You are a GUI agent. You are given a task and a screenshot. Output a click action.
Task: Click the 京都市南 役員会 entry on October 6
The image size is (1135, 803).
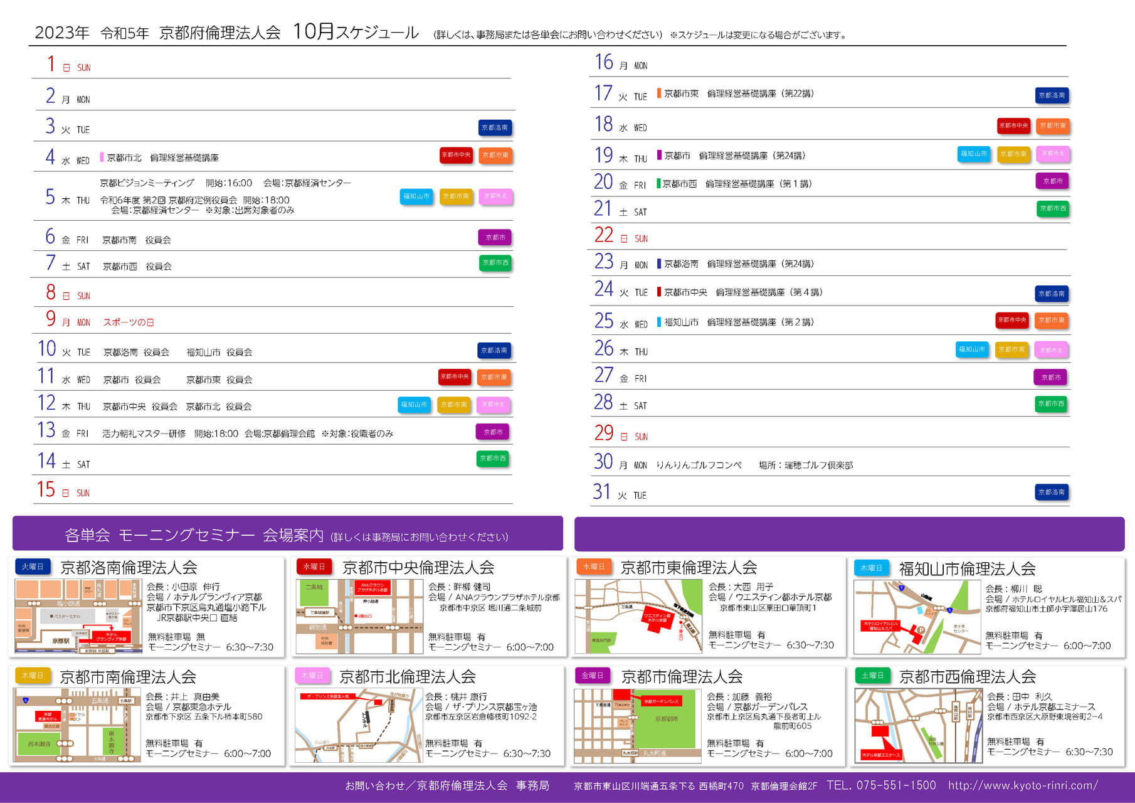[137, 240]
